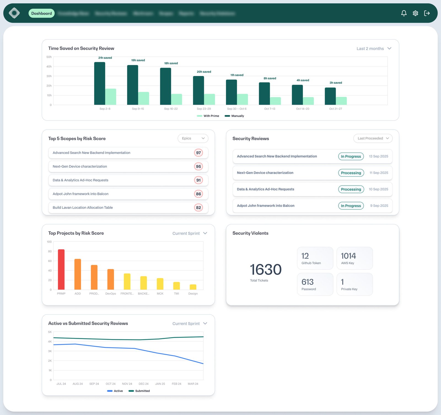Screen dimensions: 441x415
Task: Open the Epics dropdown in Top 5 Scopes
Action: click(193, 138)
